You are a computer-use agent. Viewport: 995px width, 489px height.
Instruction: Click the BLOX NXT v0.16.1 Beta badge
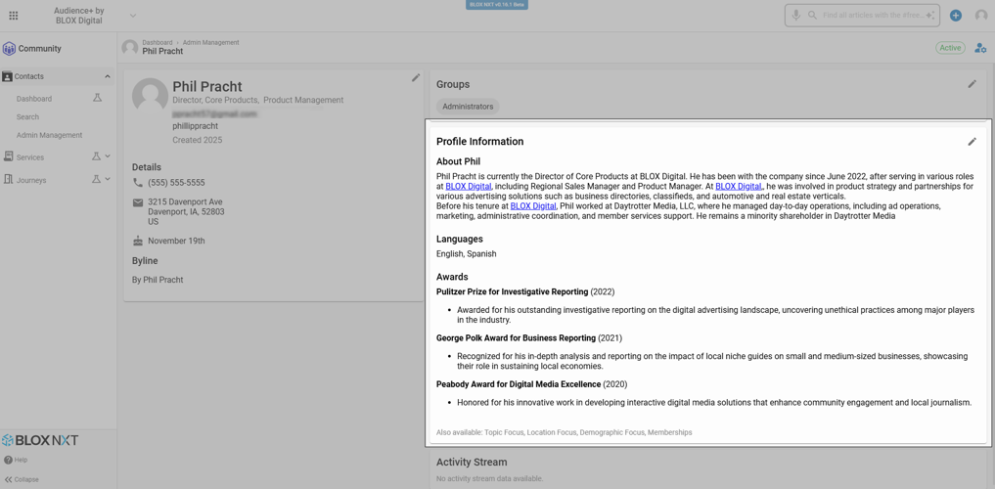497,5
